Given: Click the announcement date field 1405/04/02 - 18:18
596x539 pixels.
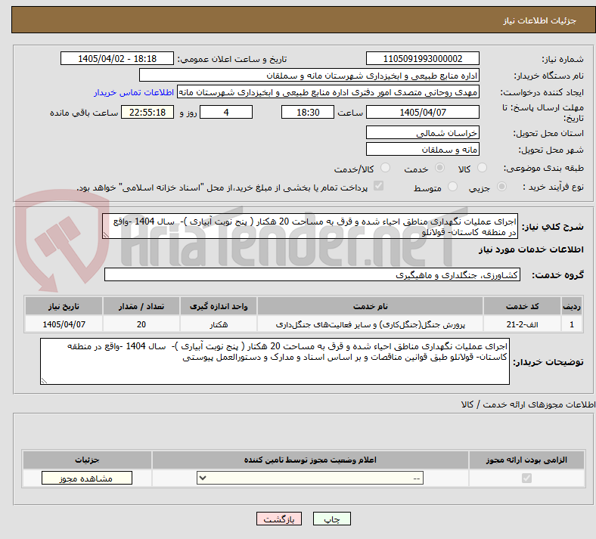Looking at the screenshot, I should 117,58.
